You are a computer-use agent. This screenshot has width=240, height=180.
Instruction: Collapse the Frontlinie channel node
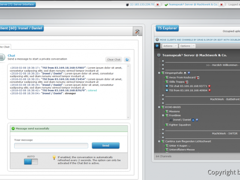click(x=163, y=115)
